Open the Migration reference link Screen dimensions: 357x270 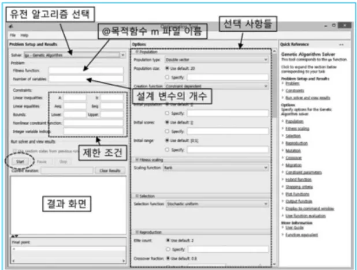(x=293, y=165)
